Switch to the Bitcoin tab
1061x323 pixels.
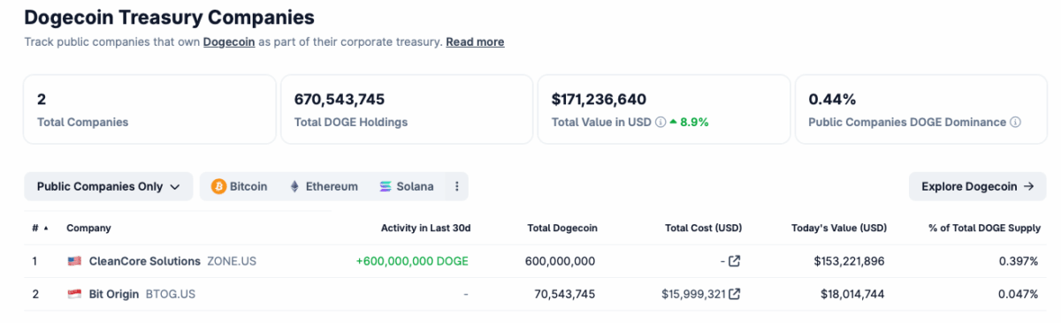click(x=240, y=186)
